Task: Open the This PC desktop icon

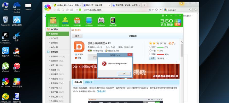Action: 6,6
